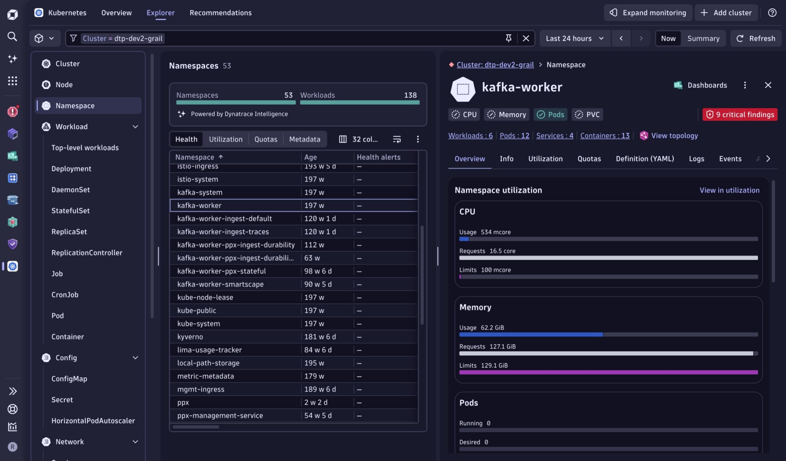Open the Dynatrace home logo icon
Viewport: 786px width, 461px height.
tap(13, 14)
